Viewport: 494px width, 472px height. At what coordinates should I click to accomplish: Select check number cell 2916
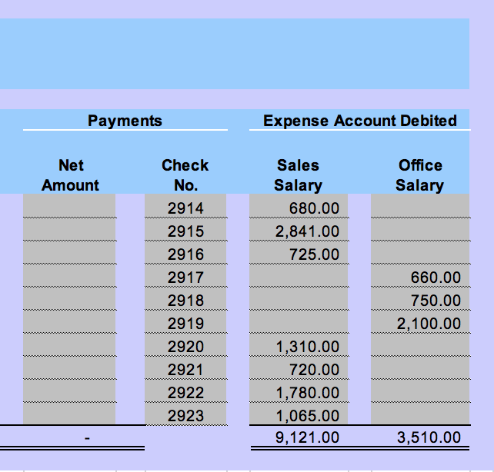click(185, 252)
